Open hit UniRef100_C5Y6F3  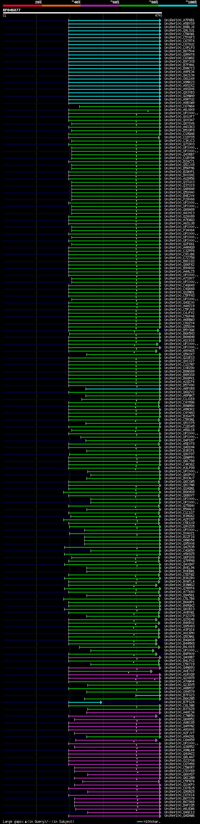[x=179, y=38]
